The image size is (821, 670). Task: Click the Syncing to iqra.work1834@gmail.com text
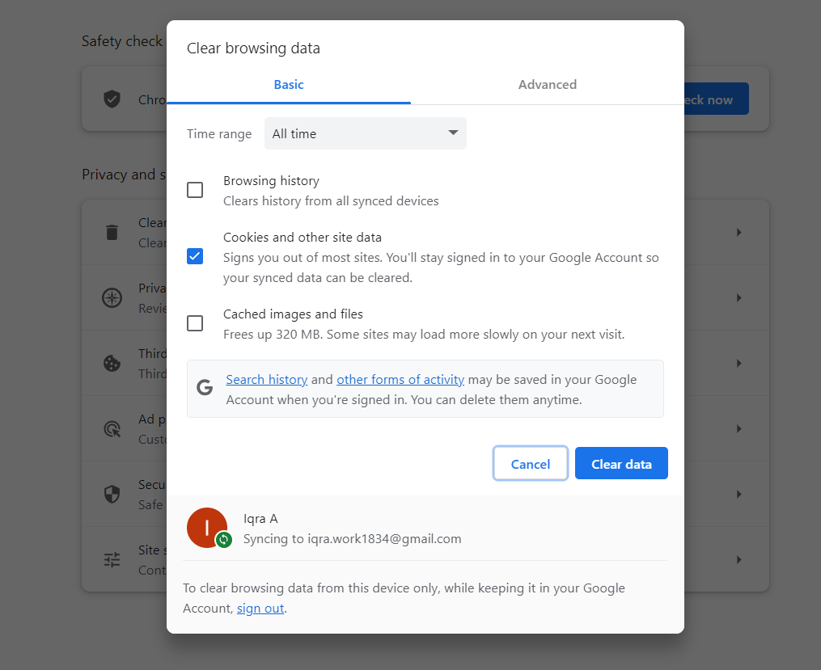pyautogui.click(x=353, y=539)
